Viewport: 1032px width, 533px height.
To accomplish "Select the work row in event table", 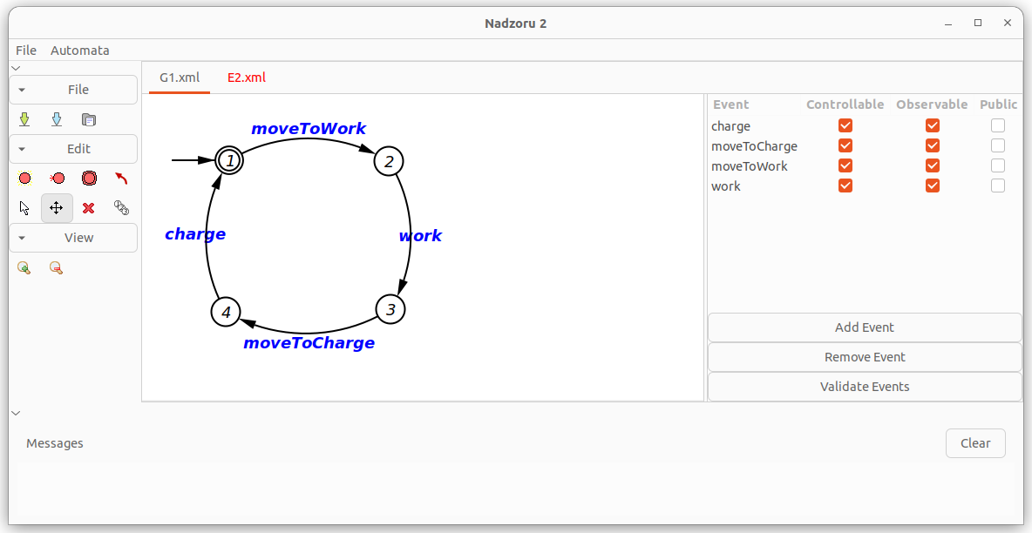I will click(864, 186).
